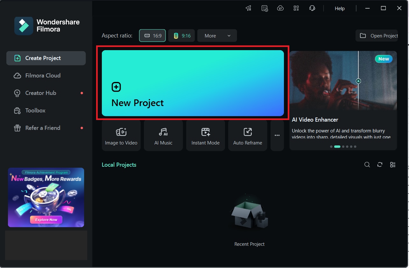Open Creator Hub in the sidebar
Image resolution: width=409 pixels, height=268 pixels.
coord(46,93)
